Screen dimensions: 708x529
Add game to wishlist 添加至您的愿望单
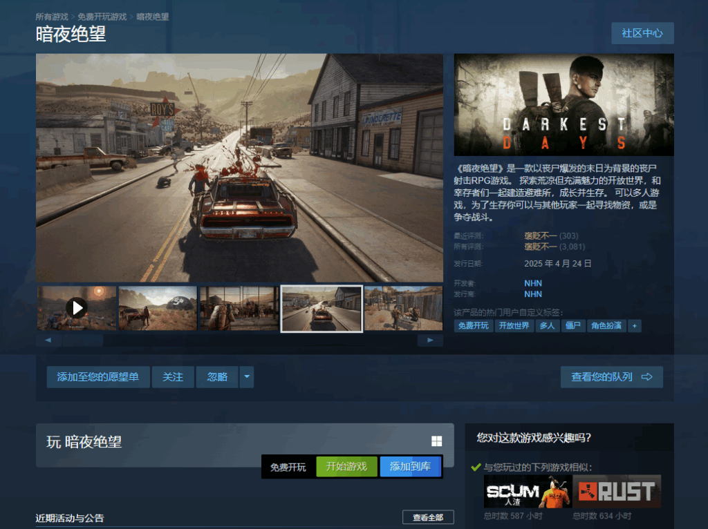tap(98, 377)
